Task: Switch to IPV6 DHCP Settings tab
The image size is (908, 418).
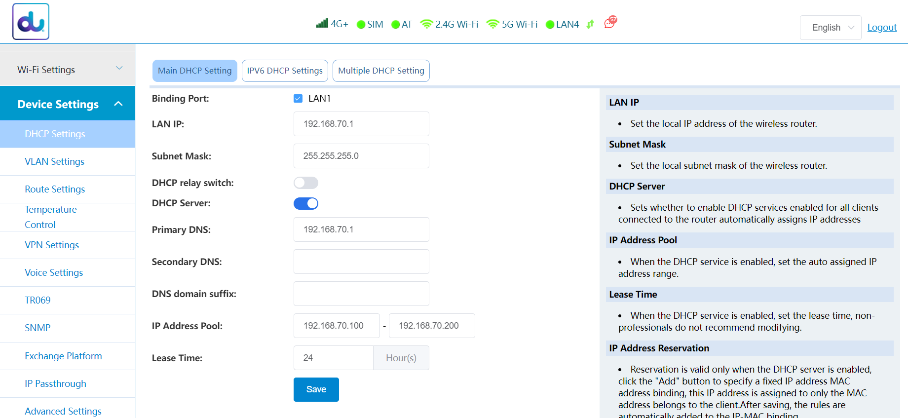Action: pos(285,71)
